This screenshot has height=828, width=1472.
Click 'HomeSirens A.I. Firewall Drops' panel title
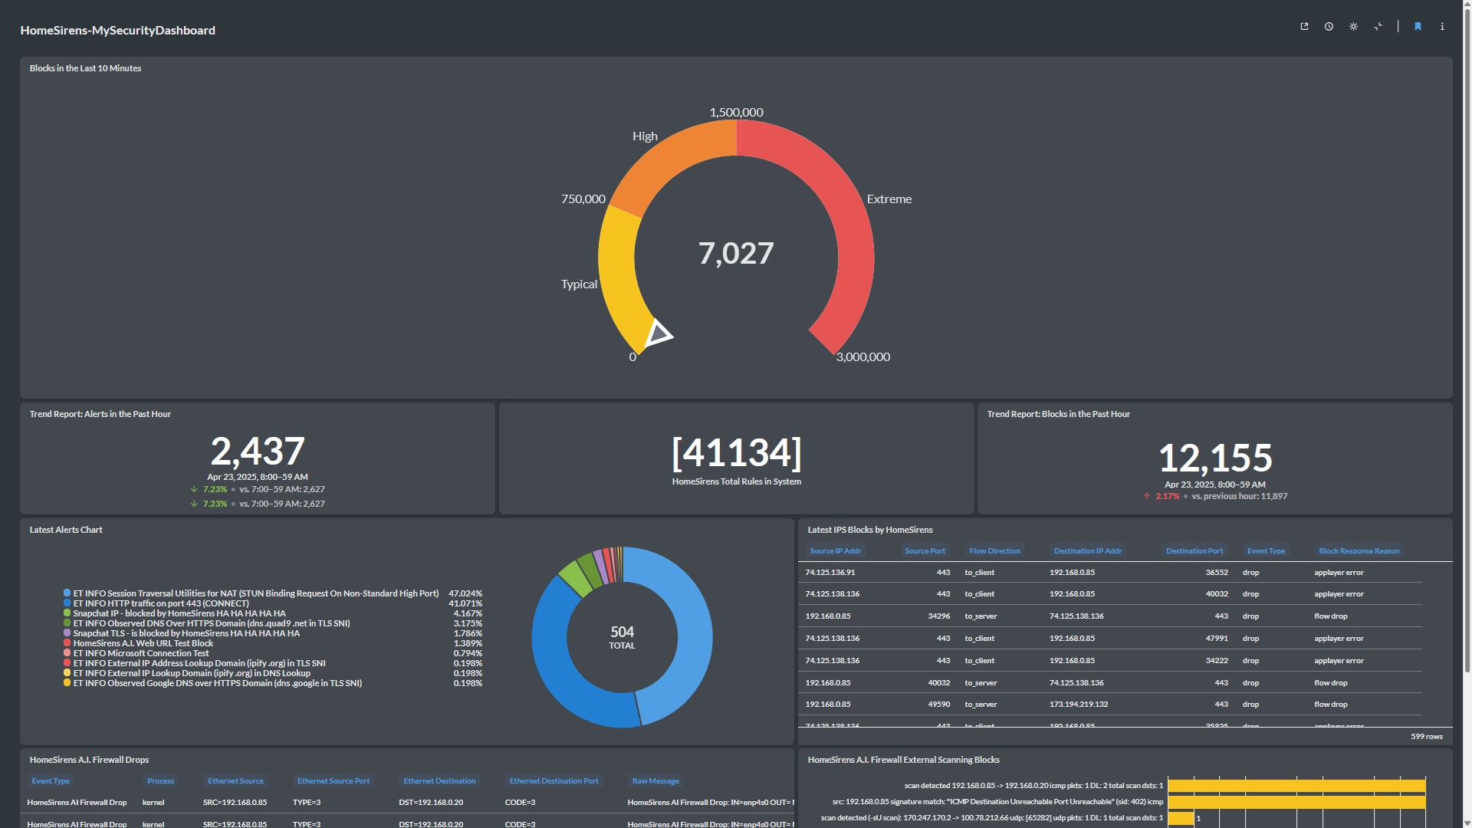point(89,760)
